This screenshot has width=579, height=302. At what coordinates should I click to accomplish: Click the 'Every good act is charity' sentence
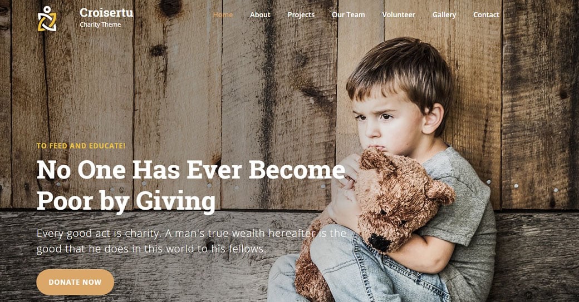click(98, 234)
